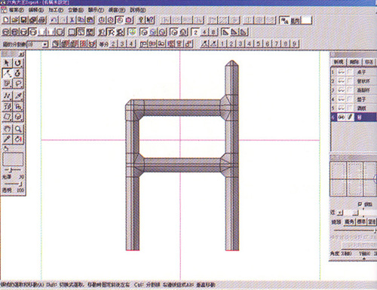Adjust the transparency slider in toolbox
377x290 pixels.
[x=13, y=184]
